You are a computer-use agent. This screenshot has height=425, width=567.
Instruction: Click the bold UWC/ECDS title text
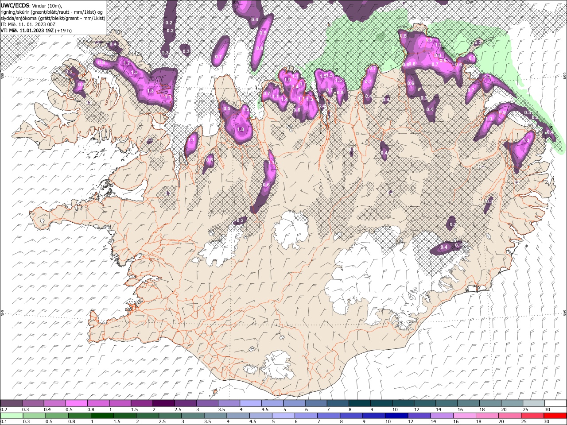coord(15,5)
